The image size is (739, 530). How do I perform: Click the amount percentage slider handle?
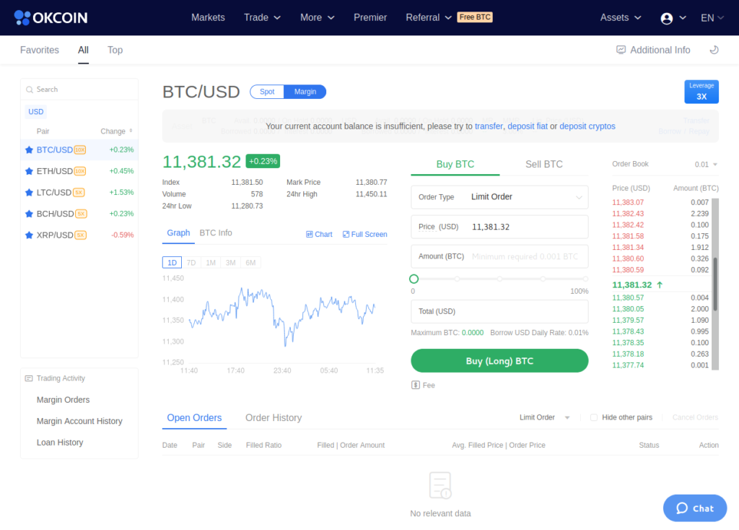(x=414, y=279)
